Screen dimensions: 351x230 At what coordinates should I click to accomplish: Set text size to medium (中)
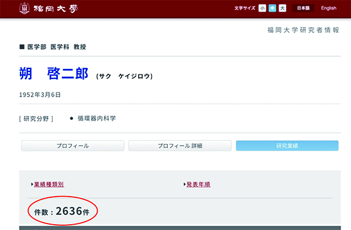pos(272,8)
